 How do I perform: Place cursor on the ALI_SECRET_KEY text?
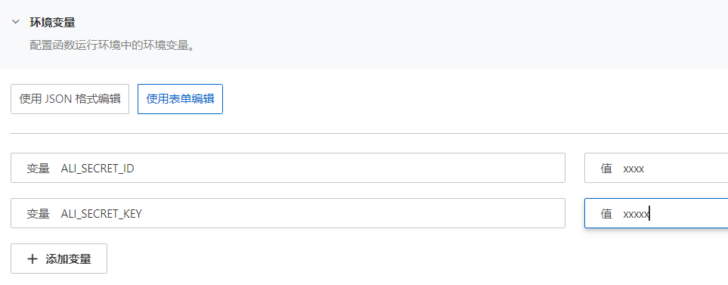pyautogui.click(x=101, y=214)
